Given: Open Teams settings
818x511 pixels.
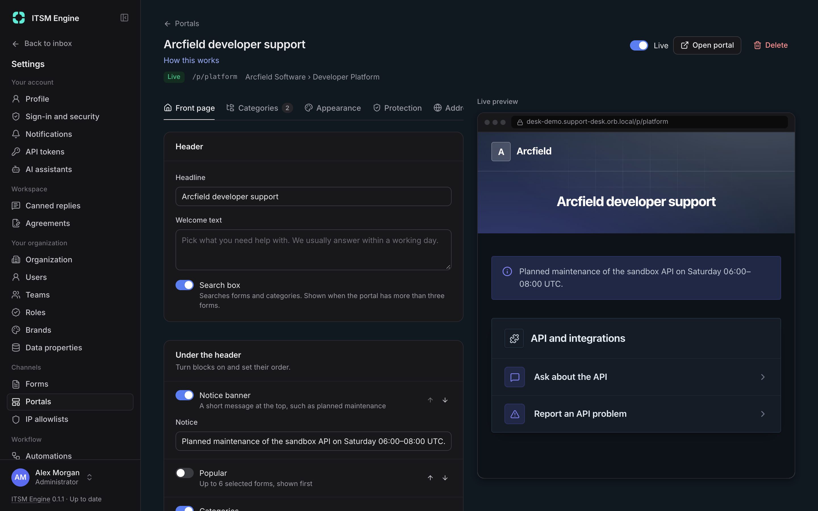Looking at the screenshot, I should (x=70, y=295).
